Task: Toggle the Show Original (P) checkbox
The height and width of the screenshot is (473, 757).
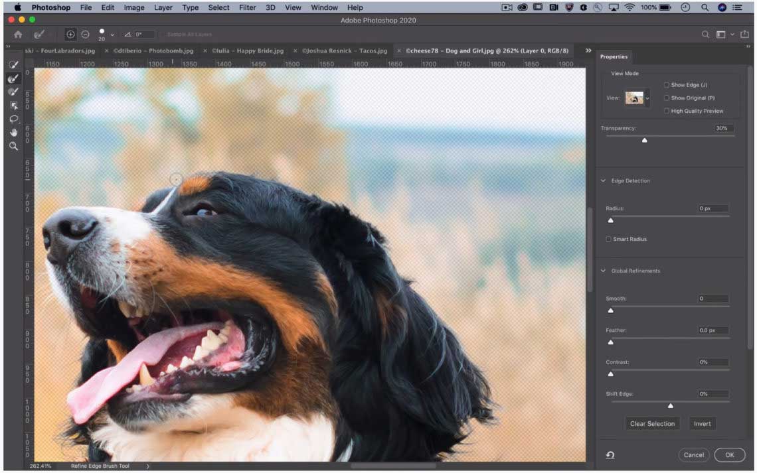Action: [667, 98]
